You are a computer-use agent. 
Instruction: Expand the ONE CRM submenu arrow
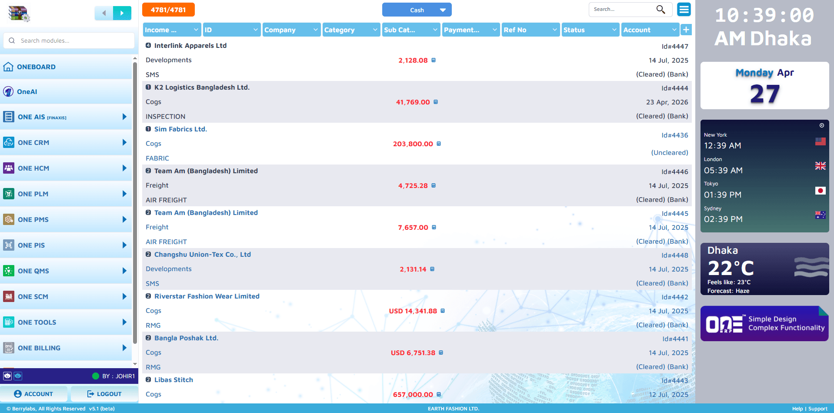124,142
